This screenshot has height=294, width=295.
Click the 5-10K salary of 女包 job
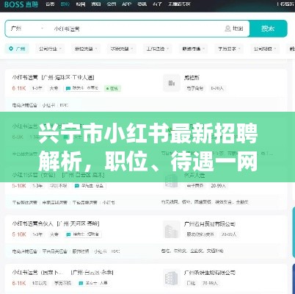(19, 186)
